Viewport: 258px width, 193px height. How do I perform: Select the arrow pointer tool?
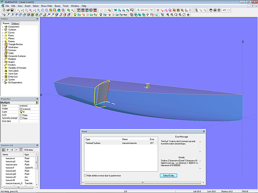tap(196, 10)
